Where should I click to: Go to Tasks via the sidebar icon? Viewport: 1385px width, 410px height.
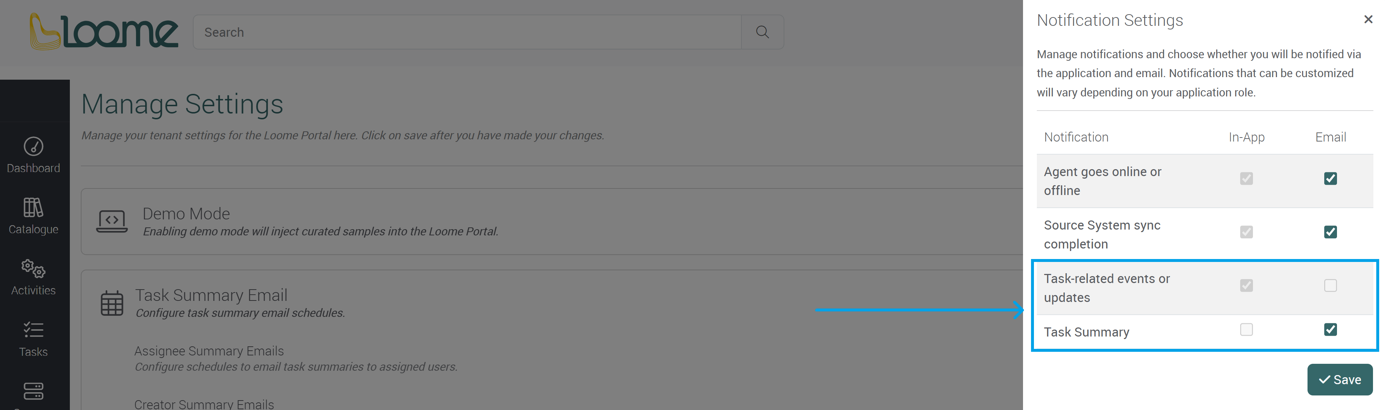click(33, 338)
